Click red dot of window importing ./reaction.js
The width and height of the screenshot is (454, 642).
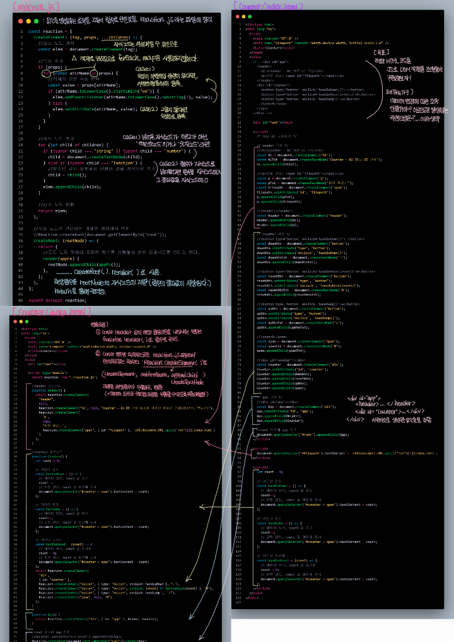tap(15, 322)
